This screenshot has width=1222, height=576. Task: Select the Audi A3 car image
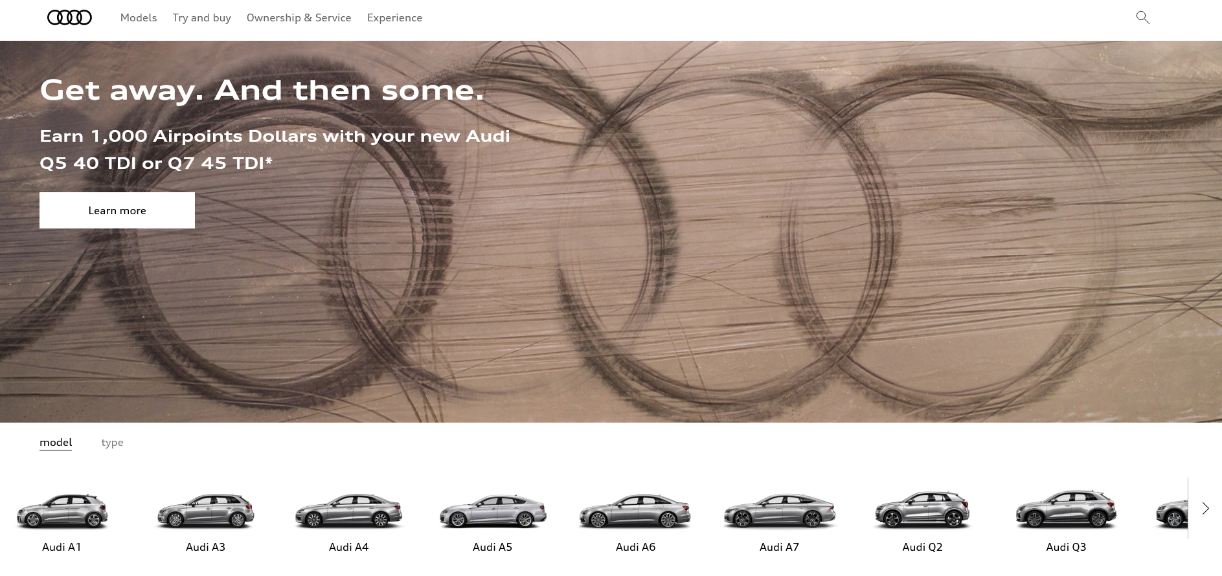click(205, 511)
